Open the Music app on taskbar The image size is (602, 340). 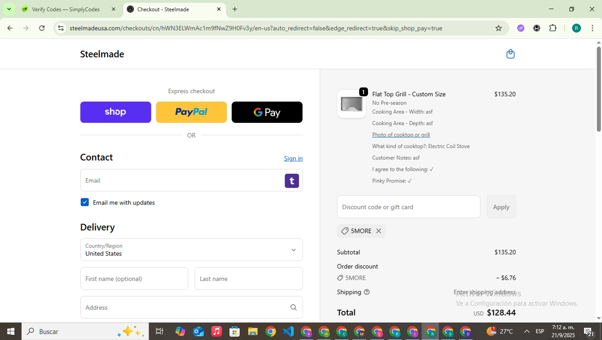pos(216,332)
